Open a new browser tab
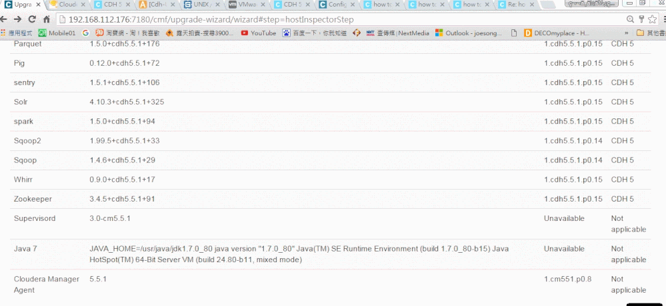Screen dimensions: 666x306 549,5
